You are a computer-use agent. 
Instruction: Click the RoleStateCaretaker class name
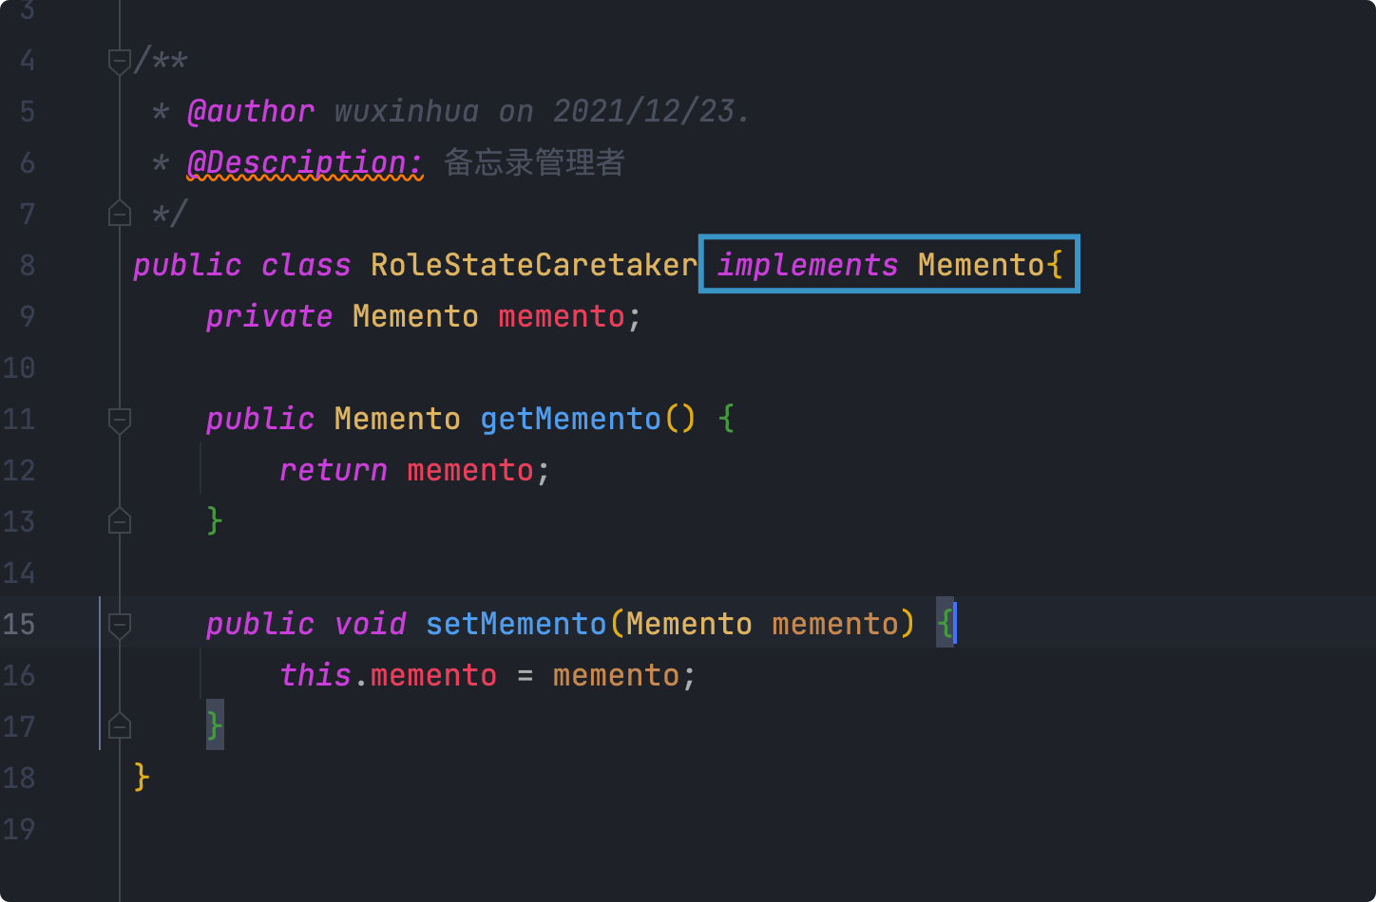coord(533,265)
